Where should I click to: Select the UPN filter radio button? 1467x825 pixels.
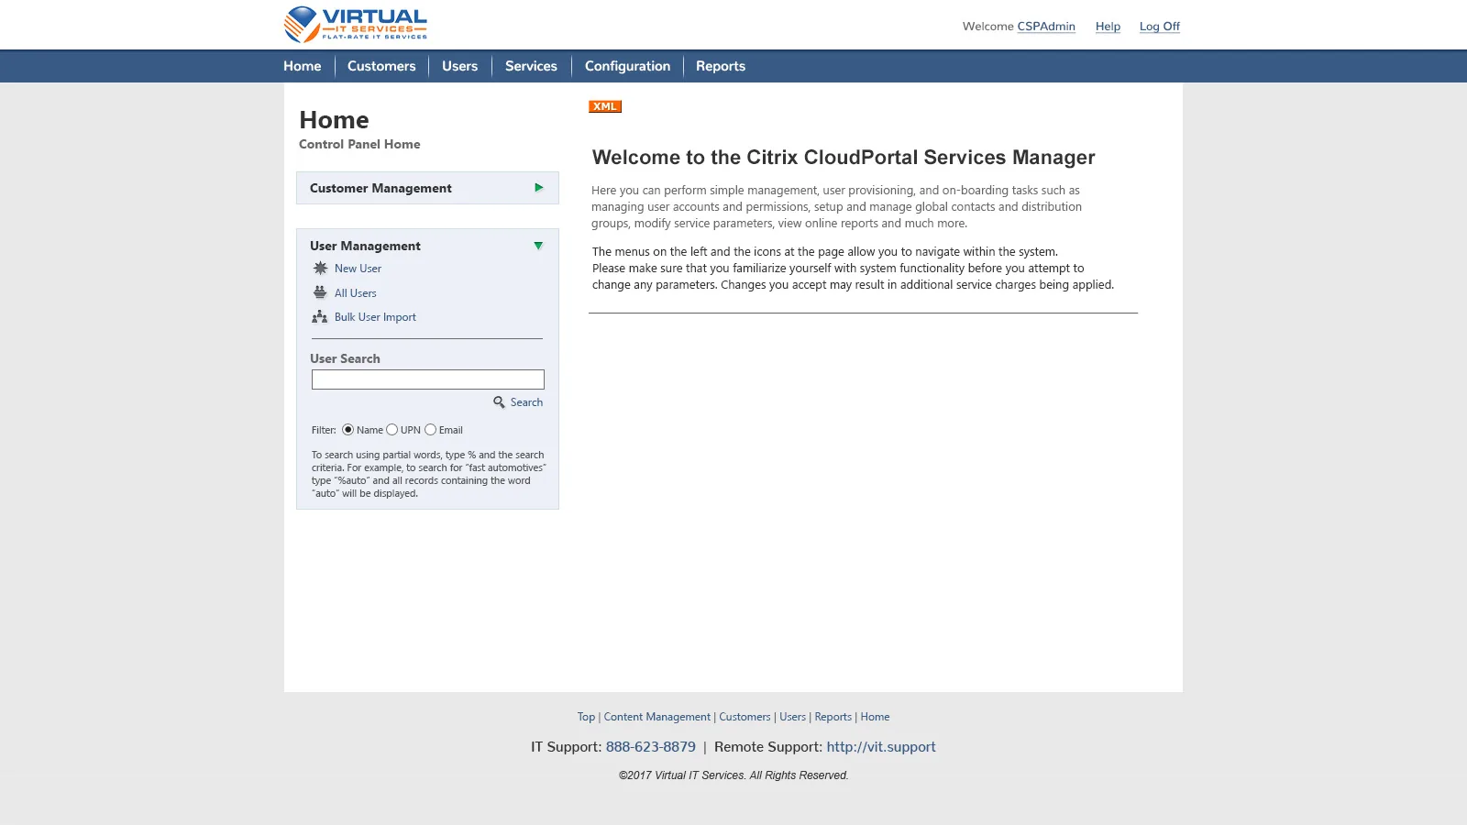coord(392,430)
